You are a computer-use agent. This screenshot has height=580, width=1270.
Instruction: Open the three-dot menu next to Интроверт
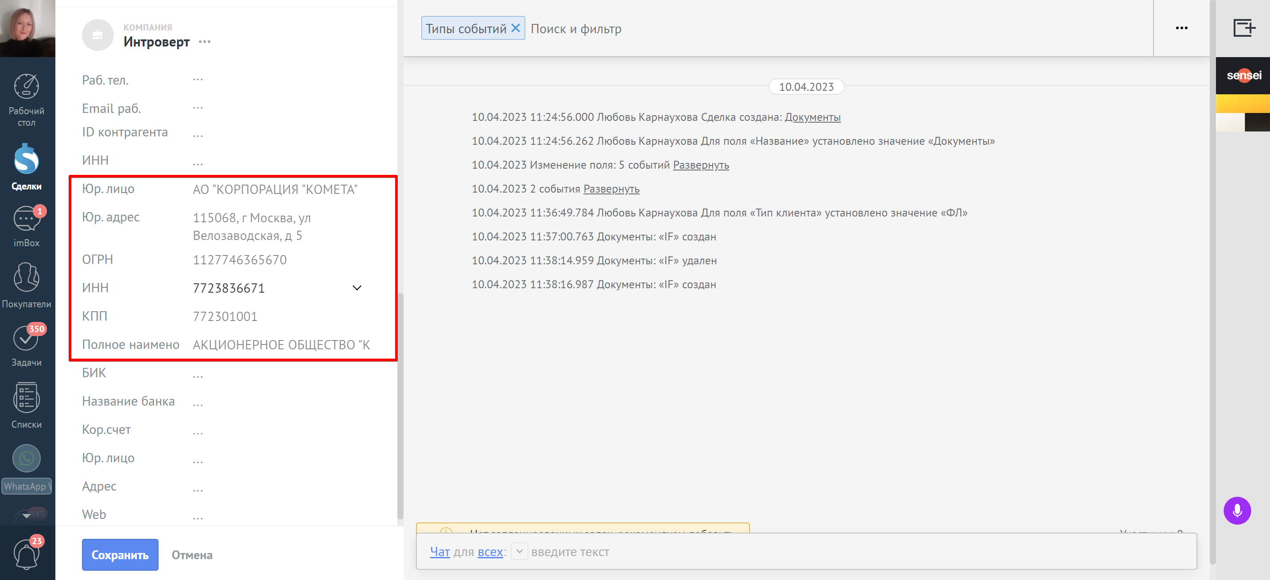pyautogui.click(x=205, y=42)
